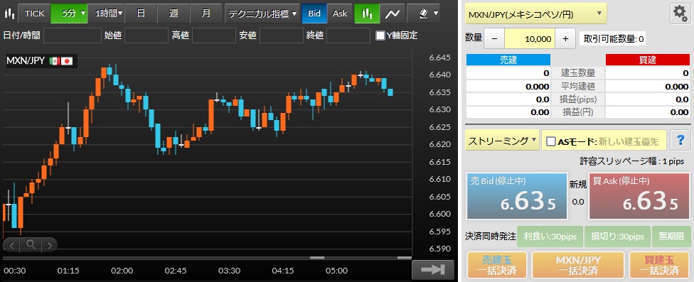The height and width of the screenshot is (282, 694).
Task: Expand the MXN/JPY currency pair selector
Action: [x=535, y=13]
